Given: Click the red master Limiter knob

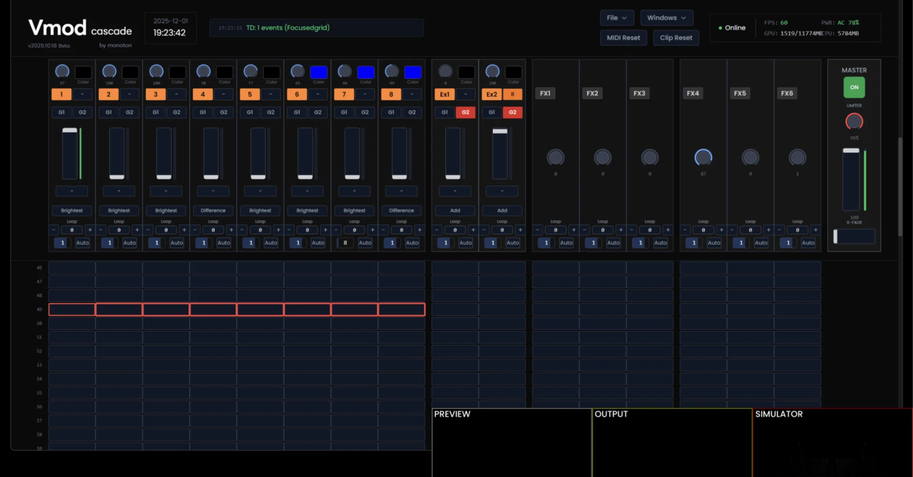Looking at the screenshot, I should tap(854, 122).
